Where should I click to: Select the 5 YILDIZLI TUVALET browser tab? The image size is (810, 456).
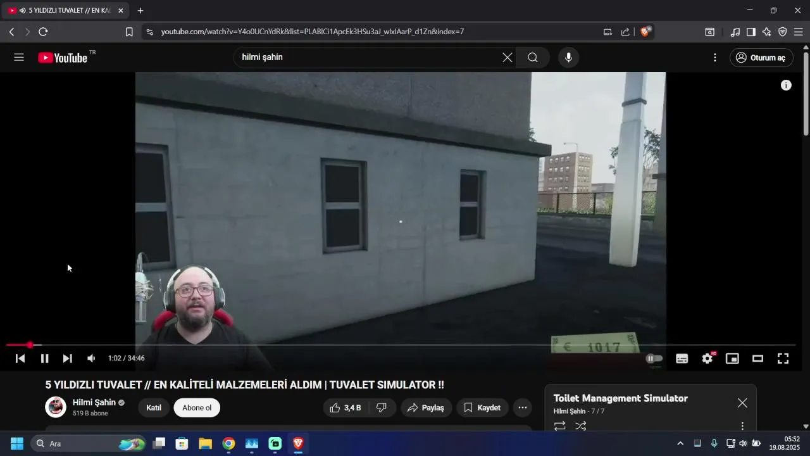pyautogui.click(x=66, y=11)
